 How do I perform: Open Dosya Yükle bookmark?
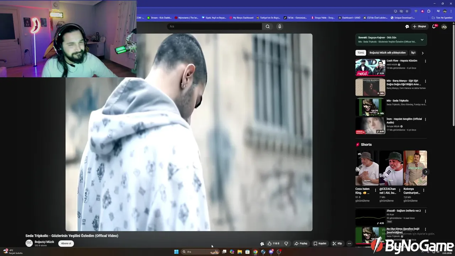pyautogui.click(x=323, y=17)
